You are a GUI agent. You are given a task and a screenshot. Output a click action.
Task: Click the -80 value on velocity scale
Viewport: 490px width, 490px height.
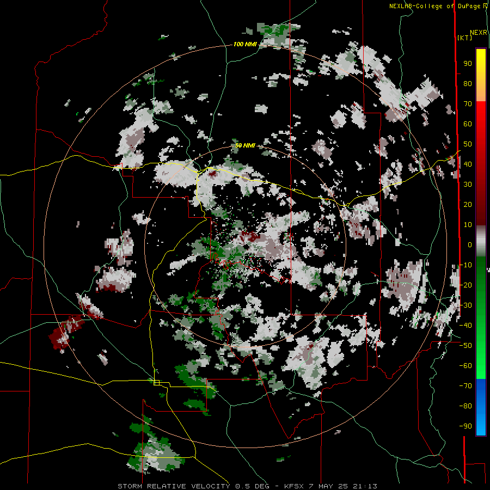pos(465,406)
